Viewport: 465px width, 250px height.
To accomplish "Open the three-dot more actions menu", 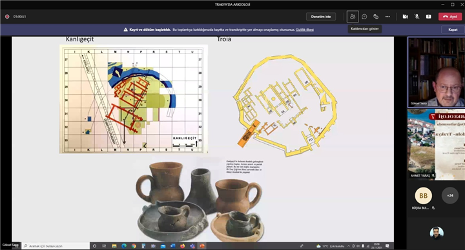I will pyautogui.click(x=387, y=17).
